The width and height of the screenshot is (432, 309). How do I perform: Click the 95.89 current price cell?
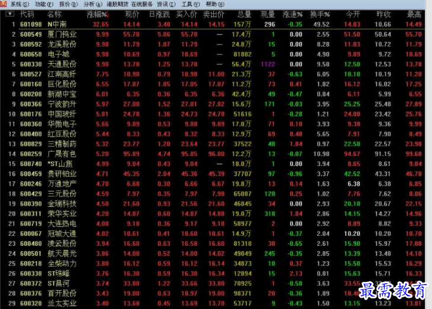click(x=131, y=154)
